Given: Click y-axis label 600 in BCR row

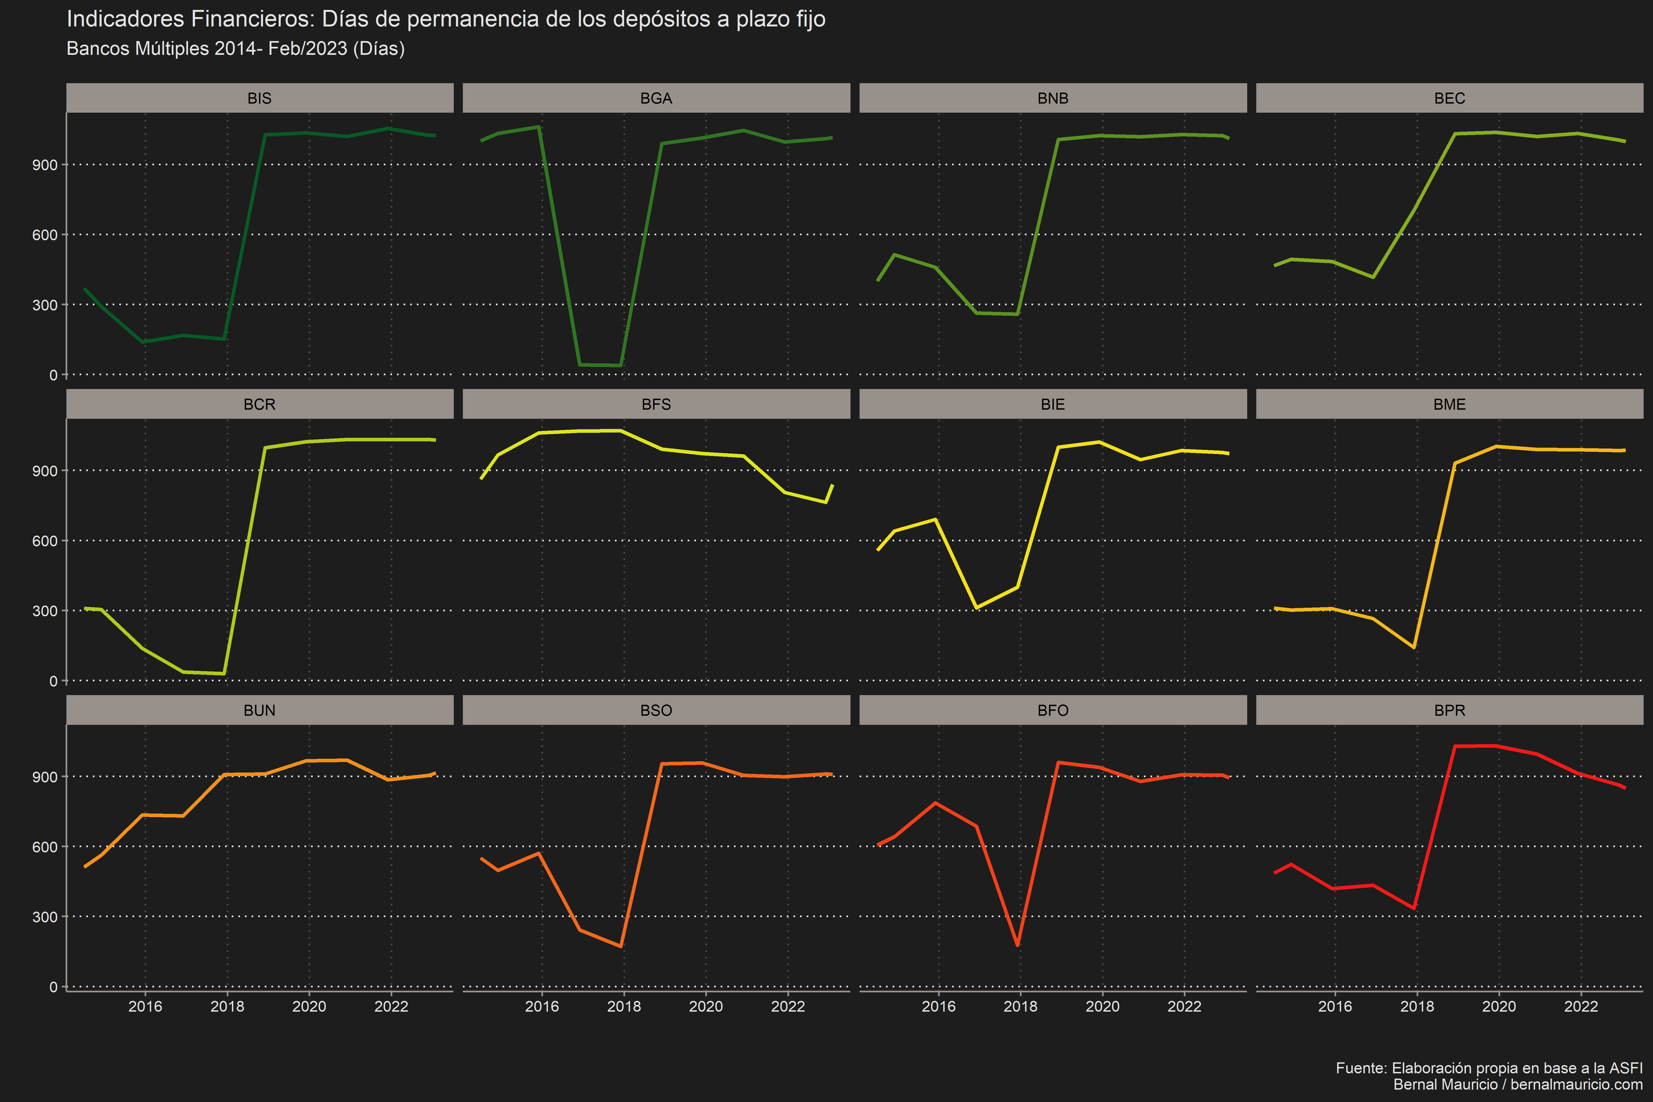Looking at the screenshot, I should tap(45, 541).
